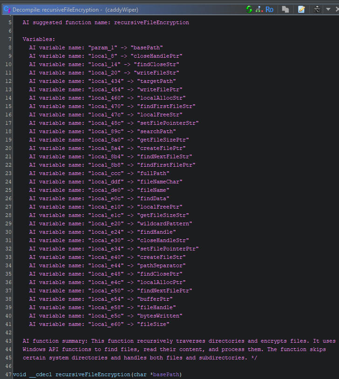The width and height of the screenshot is (339, 379).
Task: Click the "wildcardPattern" variable name on line 29
Action: [x=164, y=223]
